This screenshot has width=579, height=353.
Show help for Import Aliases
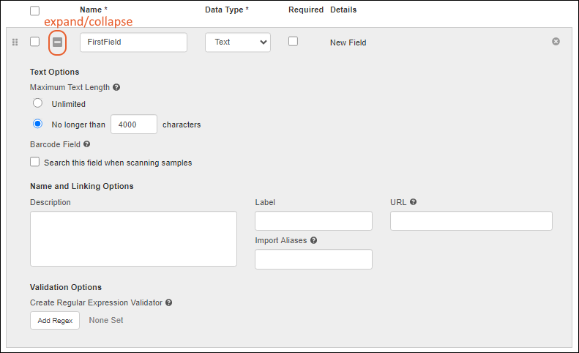tap(313, 240)
